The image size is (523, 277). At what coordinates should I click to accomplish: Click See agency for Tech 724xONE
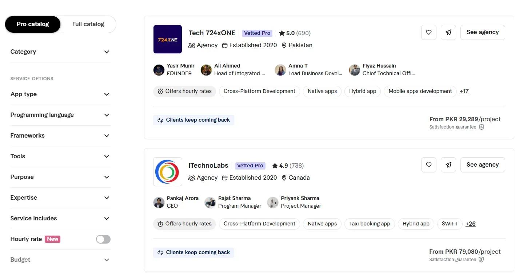[482, 32]
